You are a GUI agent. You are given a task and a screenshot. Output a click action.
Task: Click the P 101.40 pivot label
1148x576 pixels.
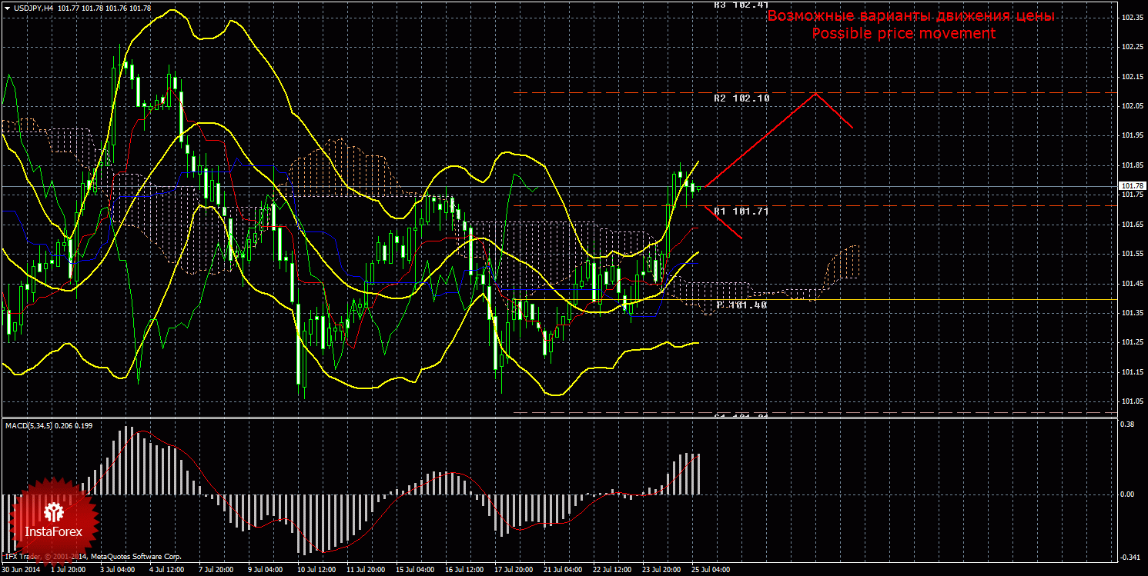coord(741,305)
